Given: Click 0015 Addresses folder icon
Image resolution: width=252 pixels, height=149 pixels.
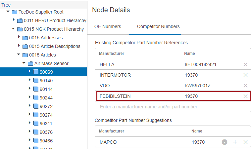Looking at the screenshot, I should click(25, 38).
